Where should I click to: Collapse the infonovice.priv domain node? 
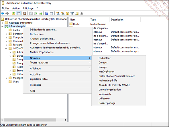point(2,26)
